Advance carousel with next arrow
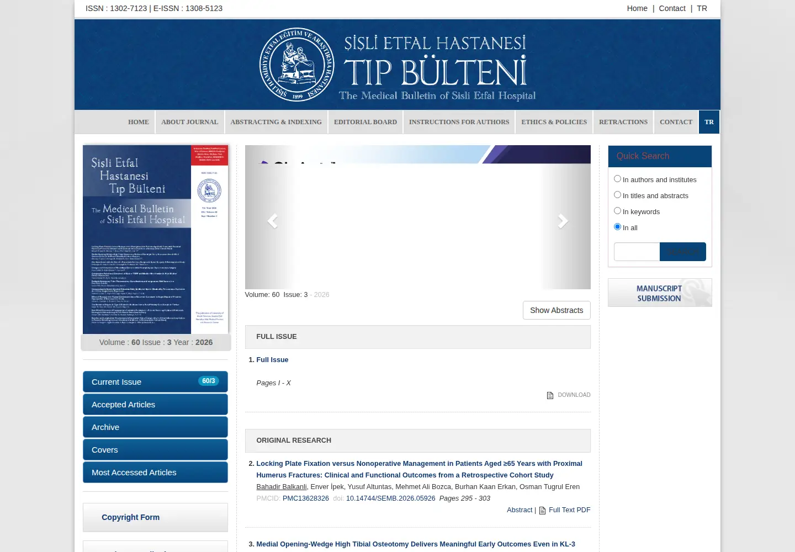795x552 pixels. [x=563, y=221]
